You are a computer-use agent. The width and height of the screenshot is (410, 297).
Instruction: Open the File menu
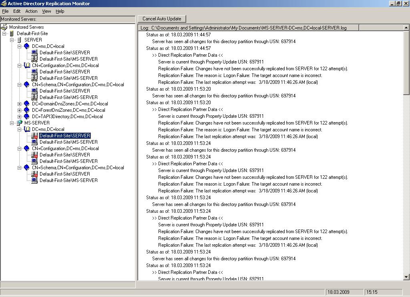coord(5,11)
